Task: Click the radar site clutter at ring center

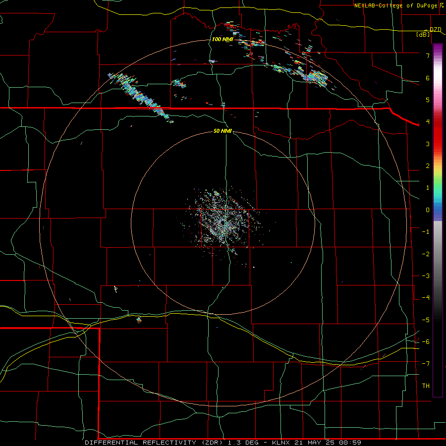Action: [223, 223]
